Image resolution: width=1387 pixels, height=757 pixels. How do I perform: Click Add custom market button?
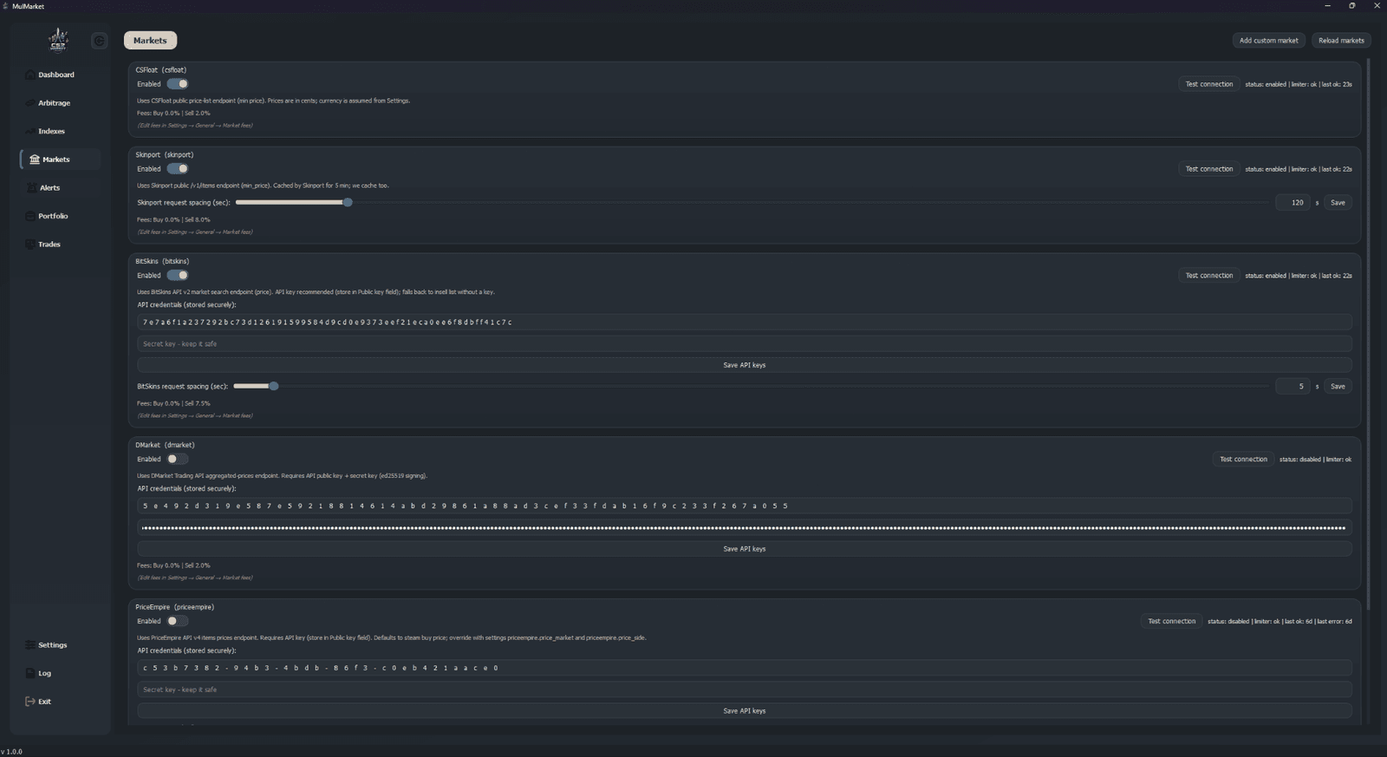pos(1268,41)
